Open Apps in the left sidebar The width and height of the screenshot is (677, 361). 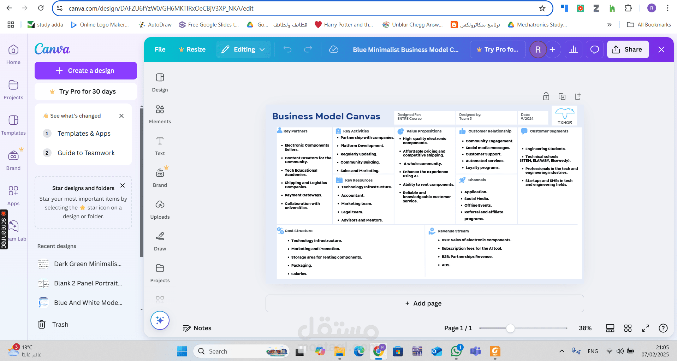[13, 196]
